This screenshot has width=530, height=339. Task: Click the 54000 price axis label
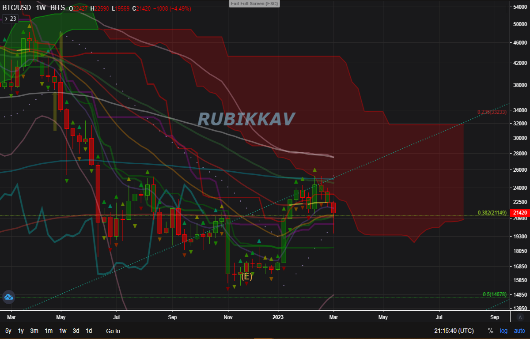point(521,7)
